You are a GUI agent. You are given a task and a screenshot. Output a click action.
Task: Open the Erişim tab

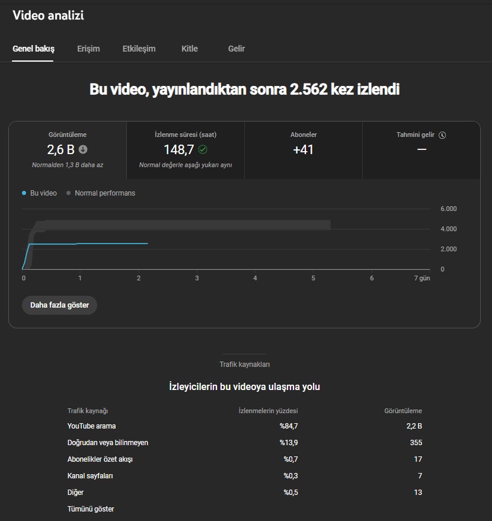[x=88, y=49]
